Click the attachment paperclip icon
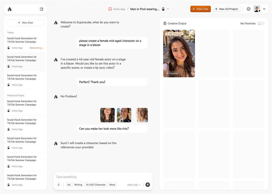This screenshot has height=194, width=272. [59, 185]
